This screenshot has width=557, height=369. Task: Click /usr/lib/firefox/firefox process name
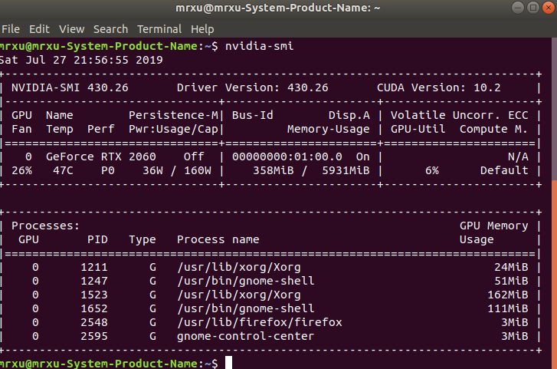click(x=260, y=322)
